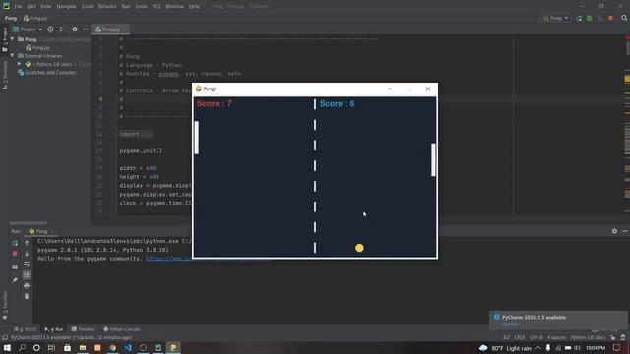This screenshot has height=354, width=630.
Task: Open the Project view dropdown
Action: (28, 29)
